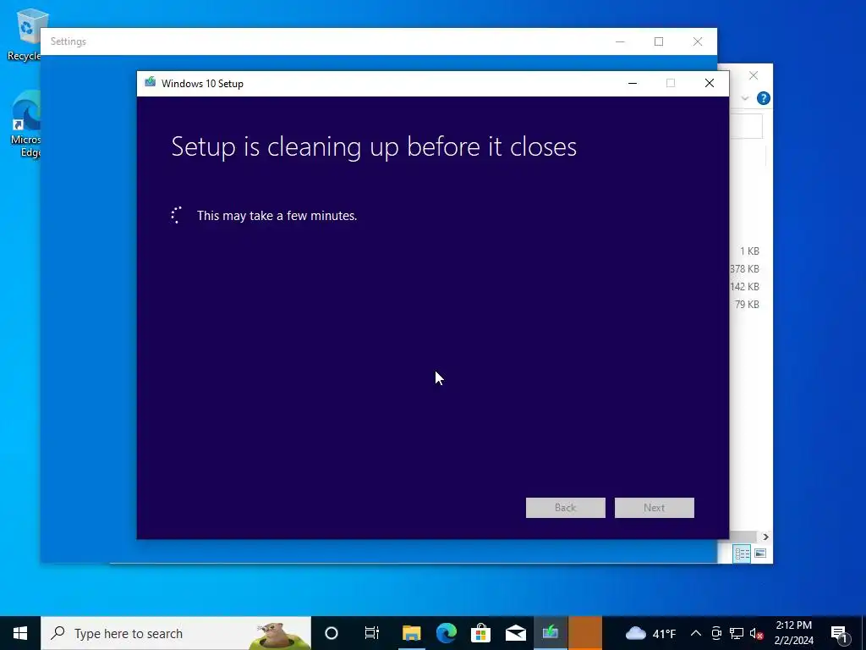Screen dimensions: 866x650
Task: Launch Microsoft Edge from the taskbar
Action: pyautogui.click(x=447, y=633)
